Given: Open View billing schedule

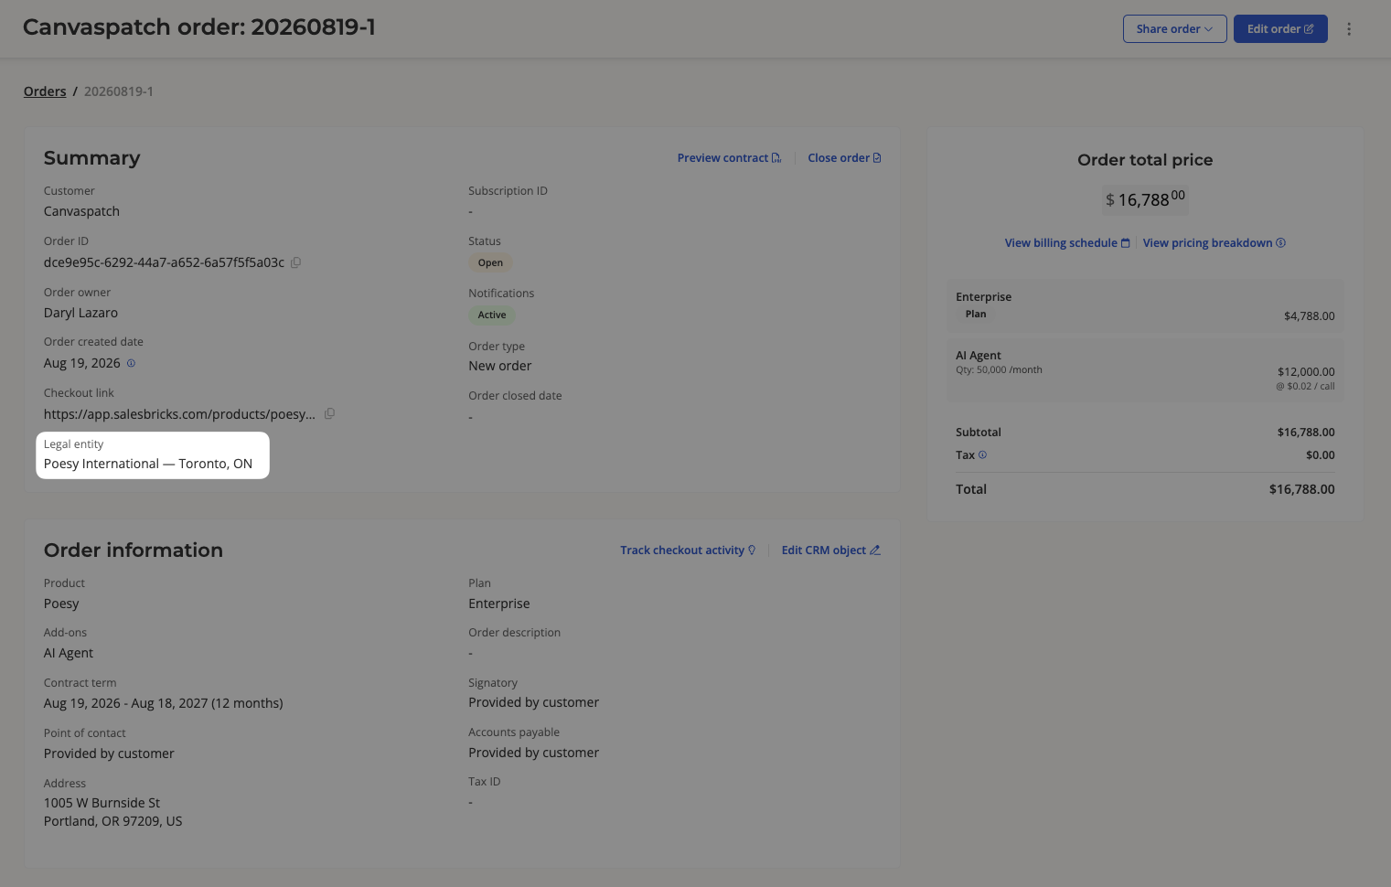Looking at the screenshot, I should click(1067, 243).
